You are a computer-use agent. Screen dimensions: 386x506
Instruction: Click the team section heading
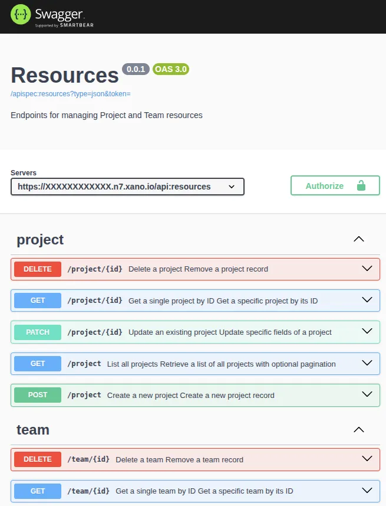[x=33, y=430]
